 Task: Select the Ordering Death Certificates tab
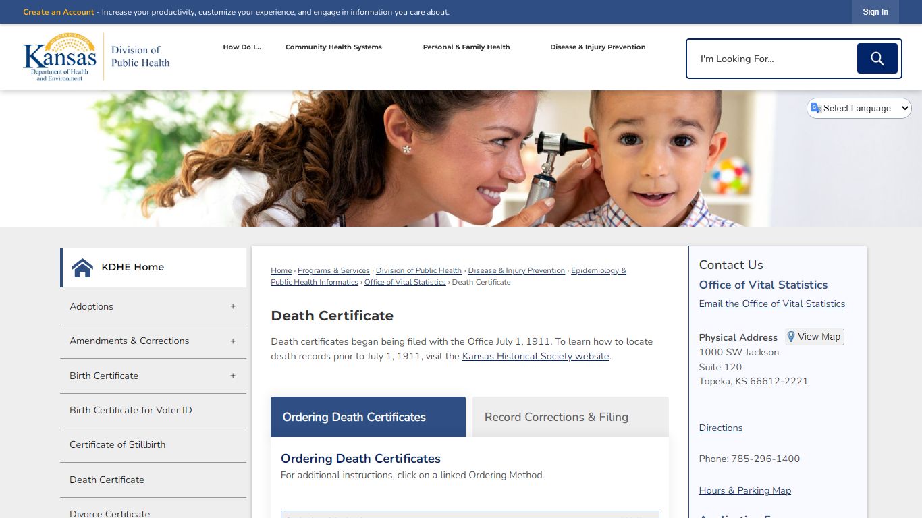coord(368,417)
